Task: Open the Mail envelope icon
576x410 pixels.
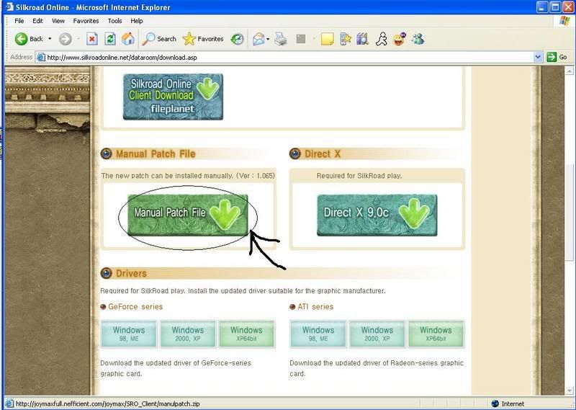Action: (x=258, y=39)
